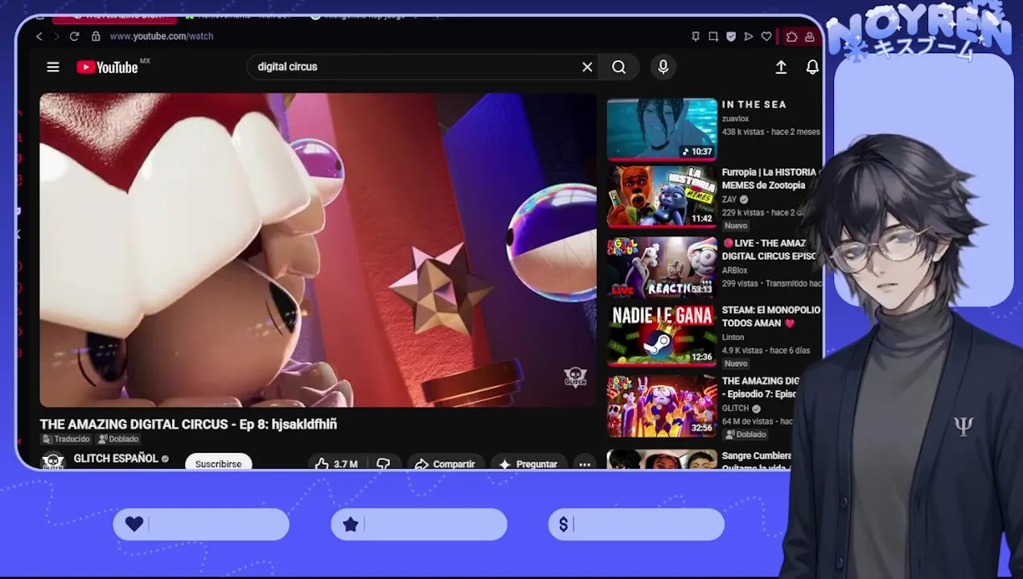The width and height of the screenshot is (1023, 579).
Task: Open the Linton channel name
Action: click(733, 338)
